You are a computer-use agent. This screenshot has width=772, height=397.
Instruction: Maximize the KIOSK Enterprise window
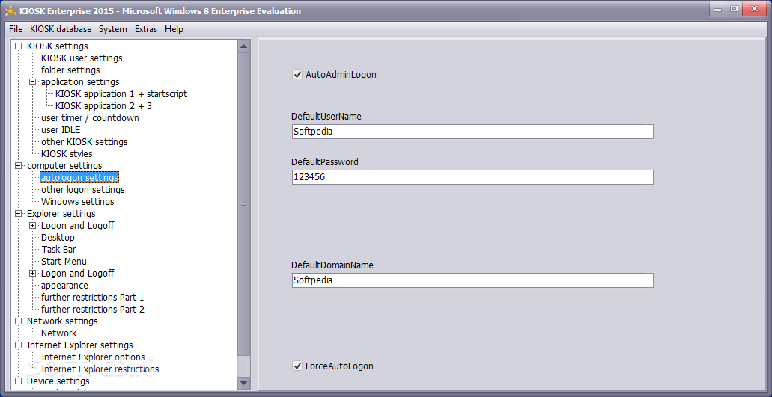(x=734, y=9)
